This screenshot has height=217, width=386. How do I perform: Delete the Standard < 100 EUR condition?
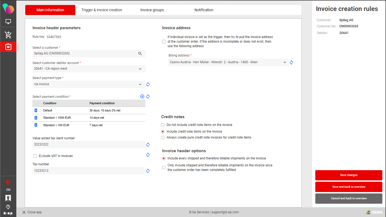(x=36, y=125)
